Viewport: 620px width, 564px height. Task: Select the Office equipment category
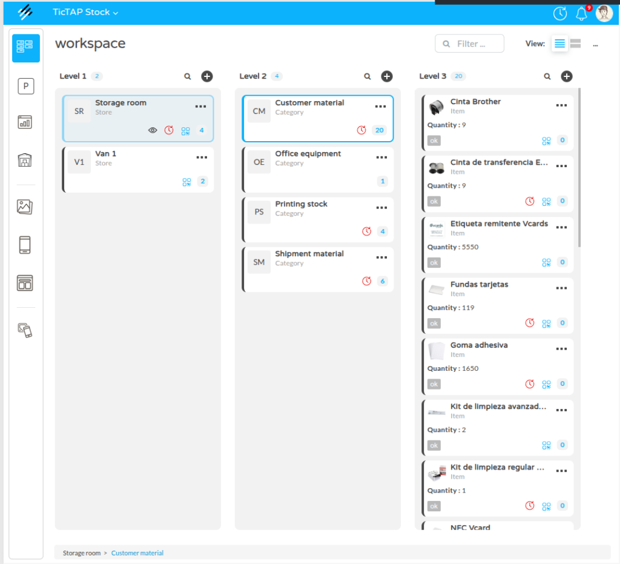tap(308, 154)
